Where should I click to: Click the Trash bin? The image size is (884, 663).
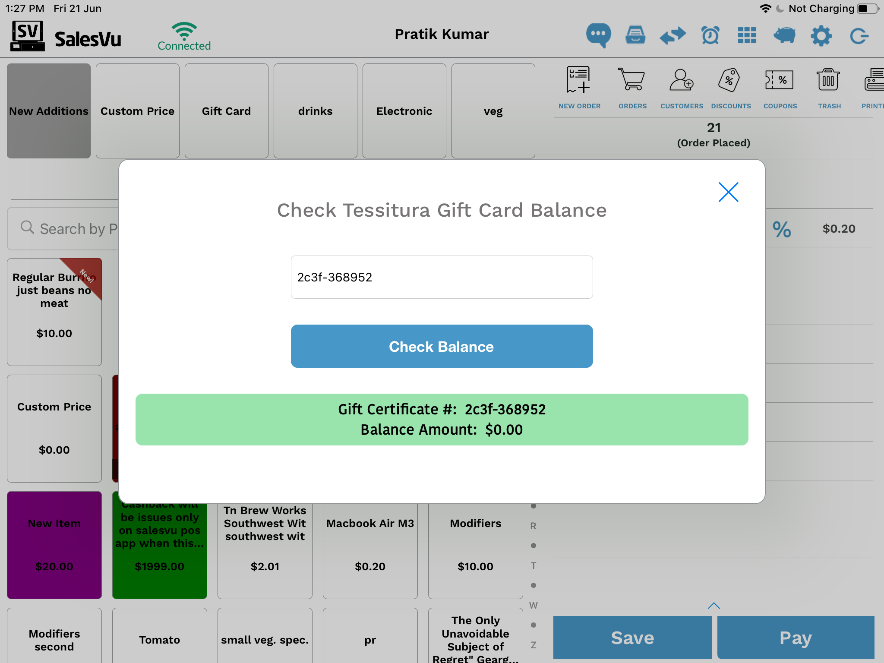click(829, 88)
